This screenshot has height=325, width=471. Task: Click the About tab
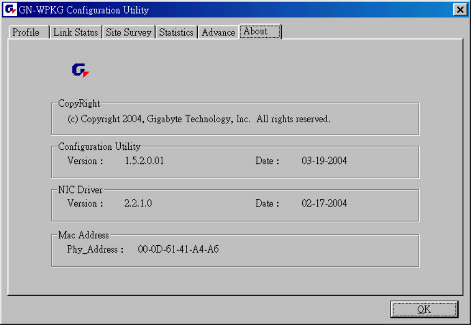coord(260,32)
